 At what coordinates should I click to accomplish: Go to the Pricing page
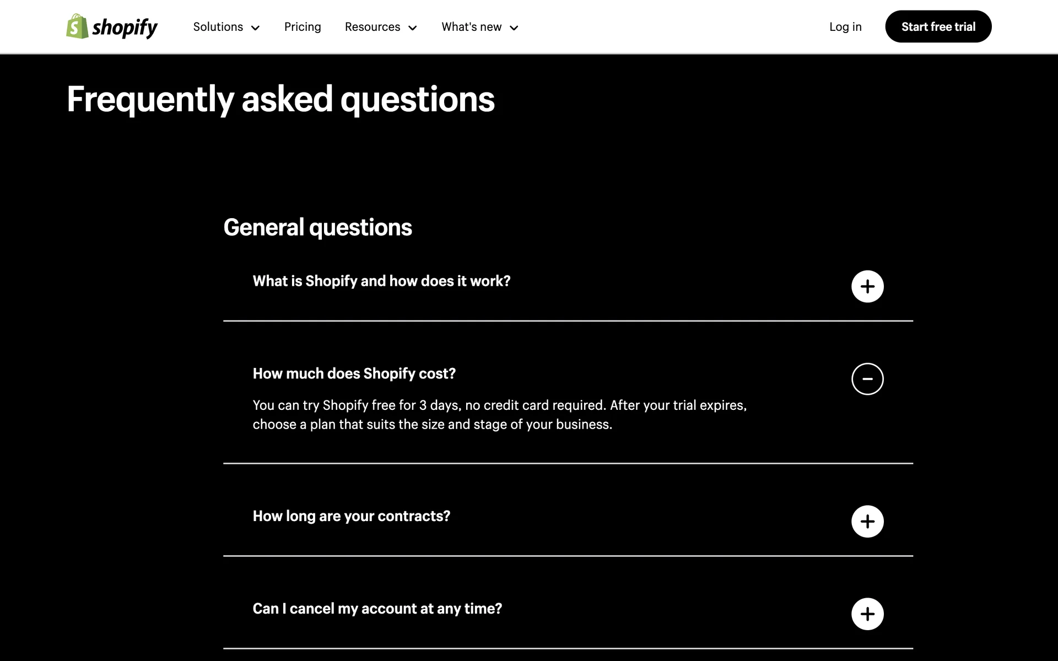[303, 27]
